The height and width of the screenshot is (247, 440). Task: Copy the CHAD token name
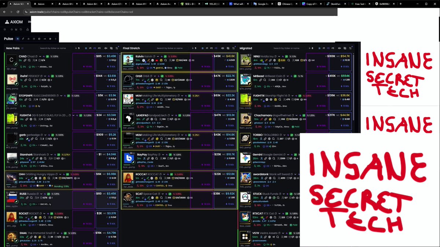click(37, 56)
